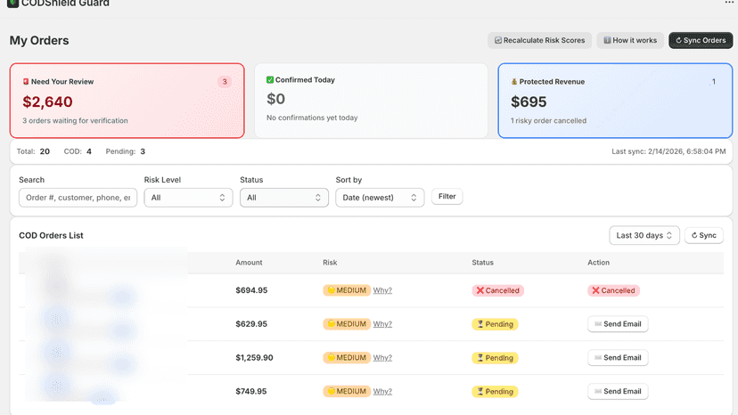Click the Amount column header

249,263
